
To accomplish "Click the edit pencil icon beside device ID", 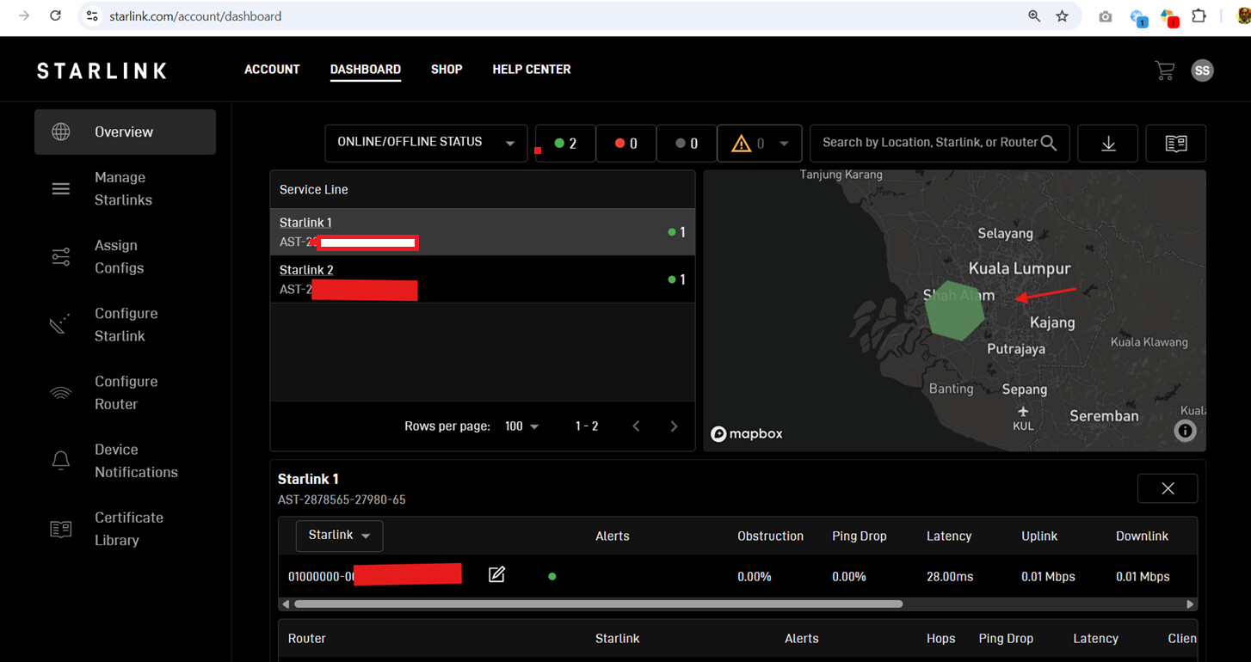I will pos(496,575).
